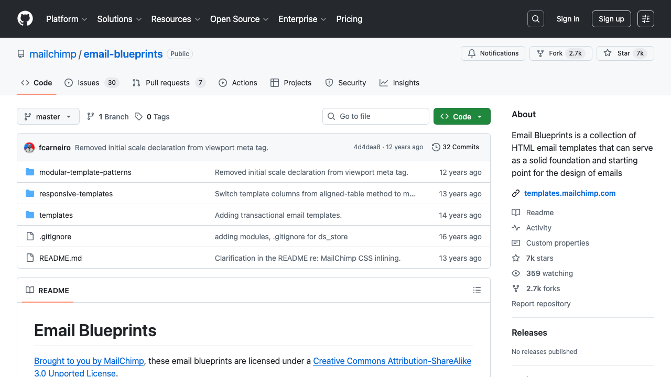Click the GitHub octocat logo
The height and width of the screenshot is (377, 671).
(x=25, y=19)
